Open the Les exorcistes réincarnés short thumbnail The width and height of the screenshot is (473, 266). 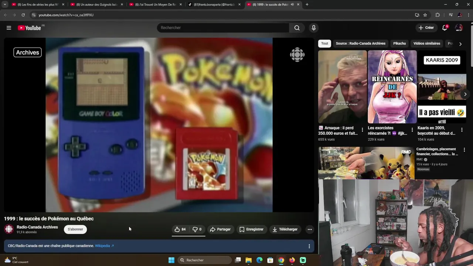(x=392, y=87)
